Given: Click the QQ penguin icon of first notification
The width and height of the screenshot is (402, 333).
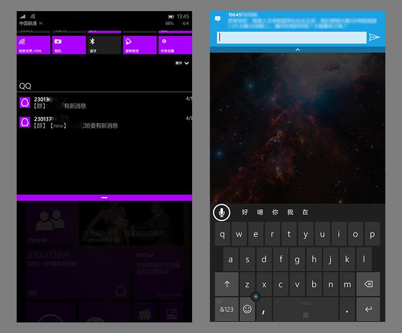Looking at the screenshot, I should click(25, 103).
